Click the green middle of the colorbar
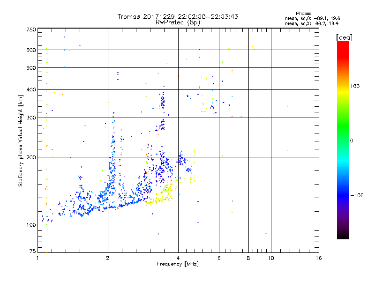The image size is (375, 281). [x=343, y=134]
